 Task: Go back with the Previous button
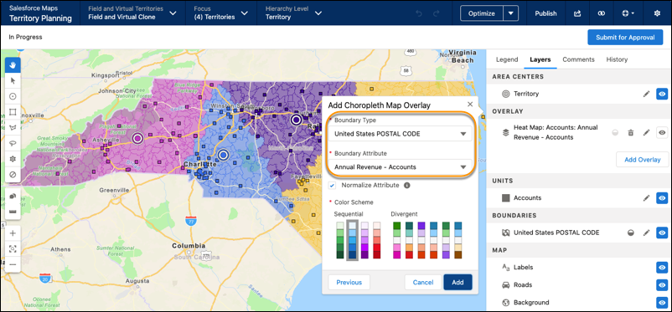(x=349, y=283)
